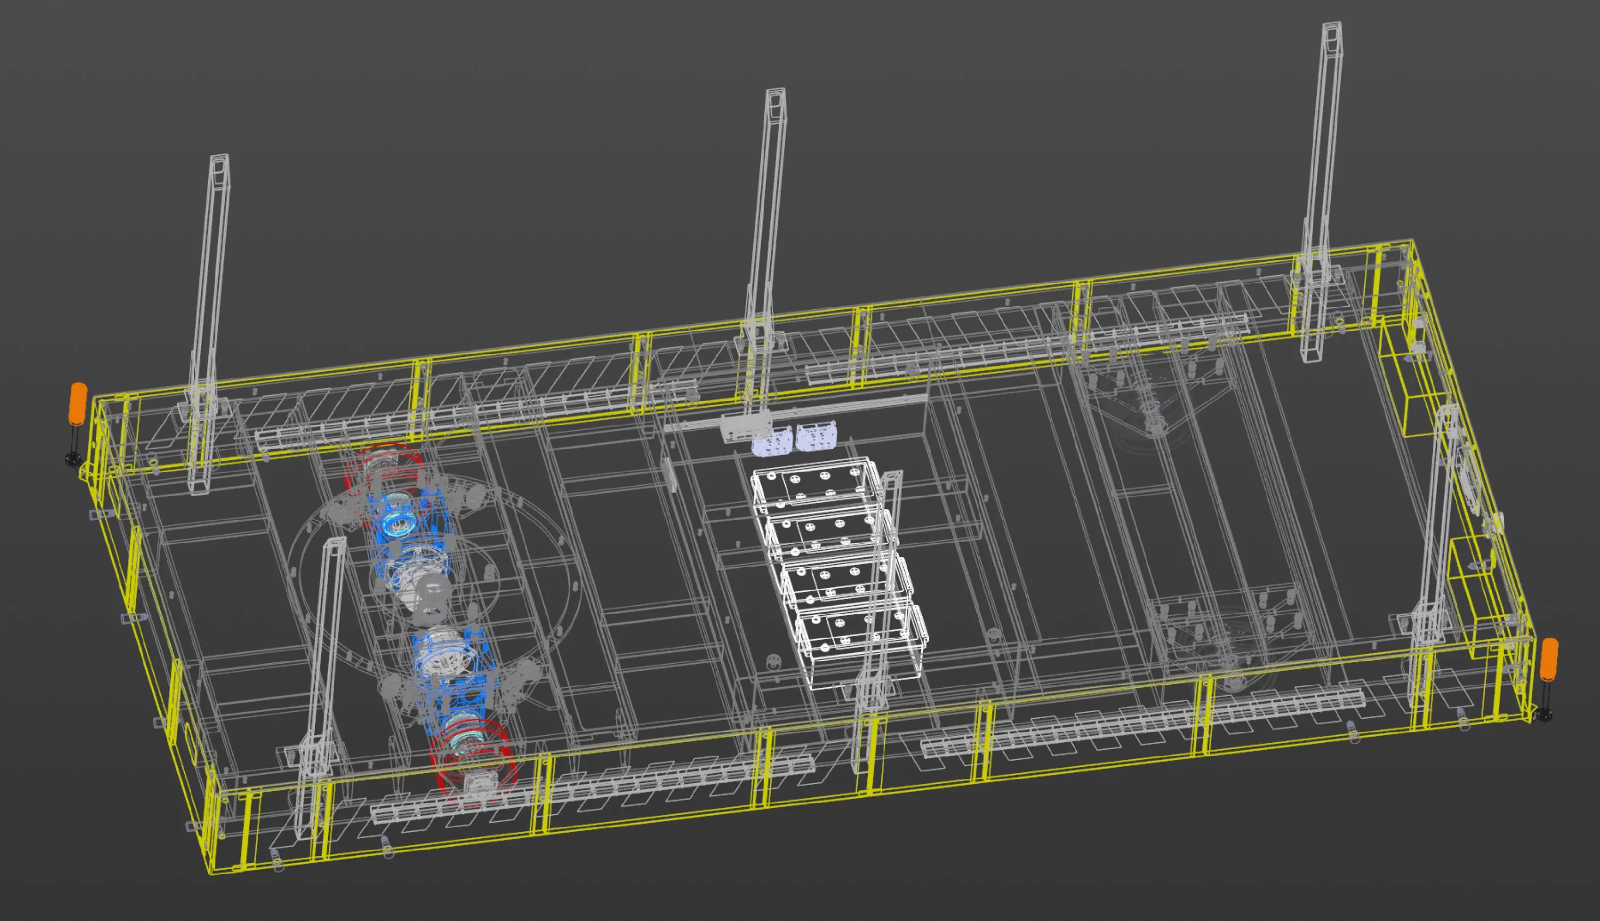
Task: Click the second battery box from top
Action: tap(829, 533)
